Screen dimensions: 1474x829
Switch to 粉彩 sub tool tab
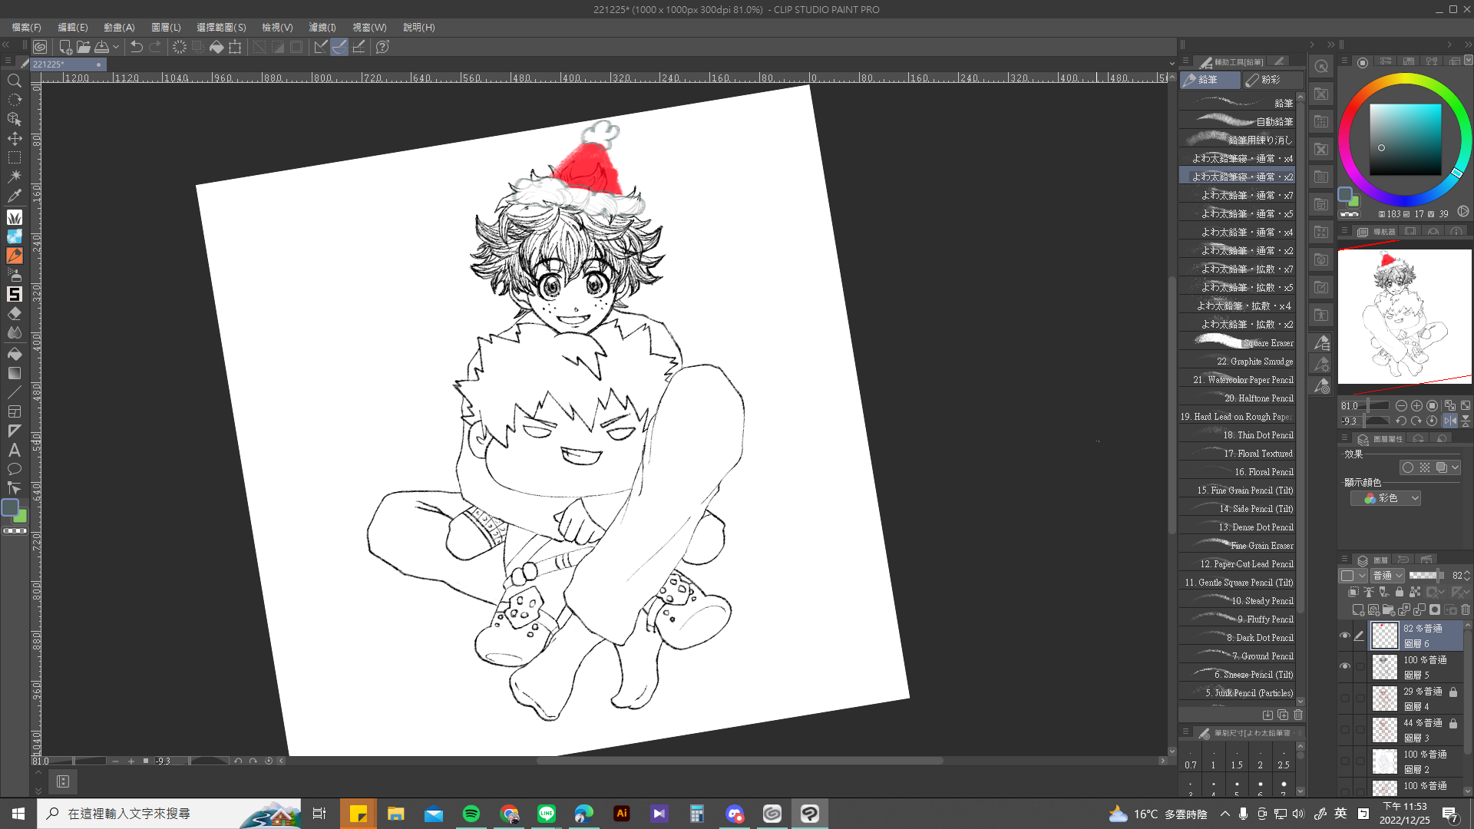[1273, 80]
